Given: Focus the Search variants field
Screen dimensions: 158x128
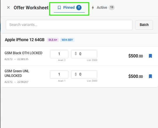Looking at the screenshot, I should coord(69,25).
